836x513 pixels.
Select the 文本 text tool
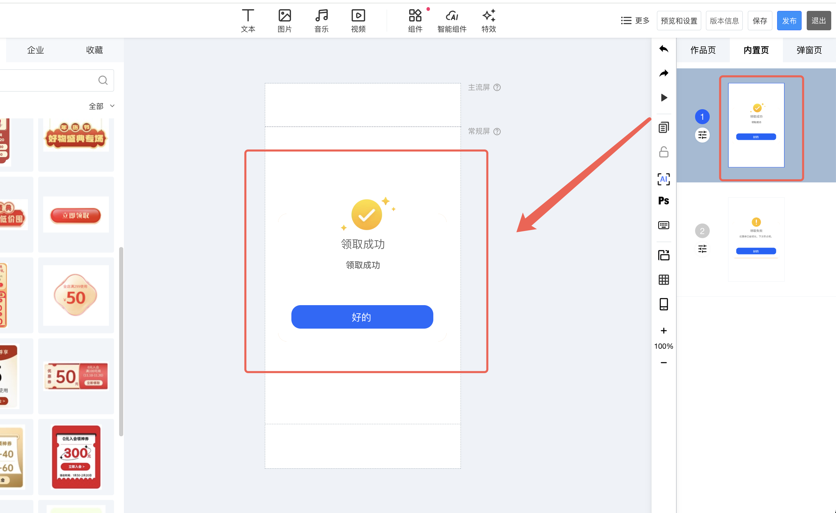coord(248,20)
